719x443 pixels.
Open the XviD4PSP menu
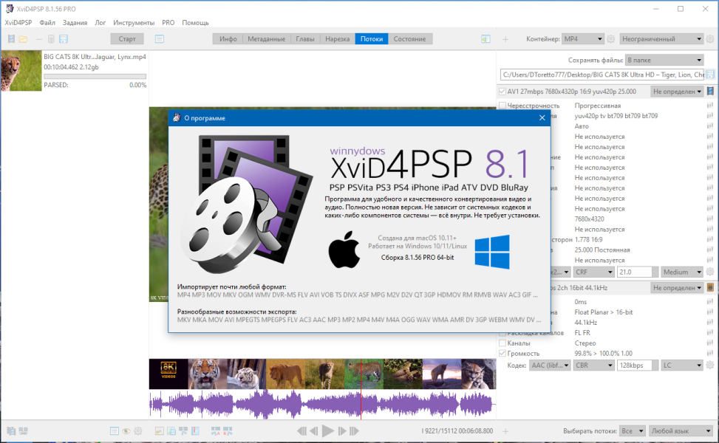click(x=18, y=22)
